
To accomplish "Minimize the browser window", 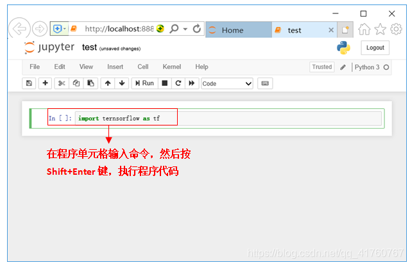I will point(336,13).
